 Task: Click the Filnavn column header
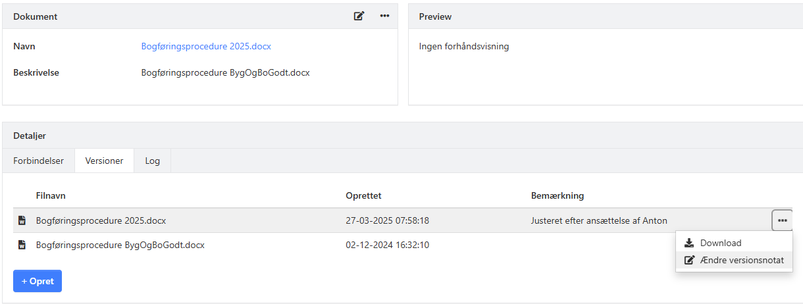point(51,195)
